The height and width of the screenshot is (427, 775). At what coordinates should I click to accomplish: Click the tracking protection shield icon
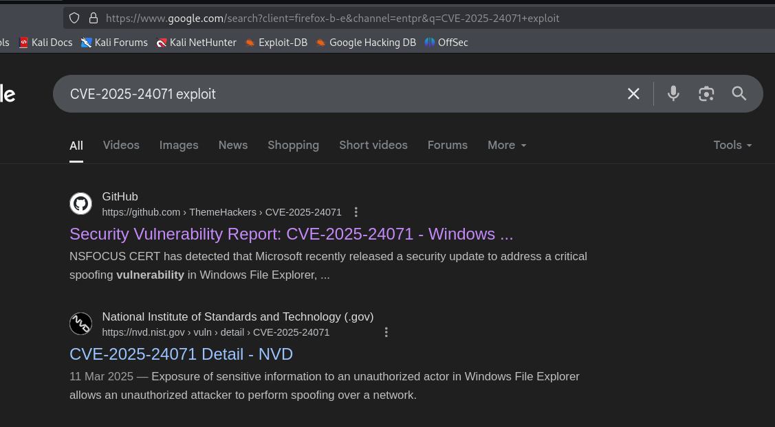(x=74, y=19)
